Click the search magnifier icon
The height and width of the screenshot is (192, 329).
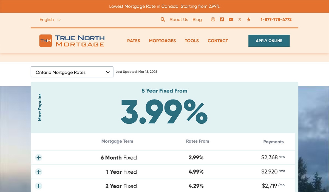pos(163,19)
